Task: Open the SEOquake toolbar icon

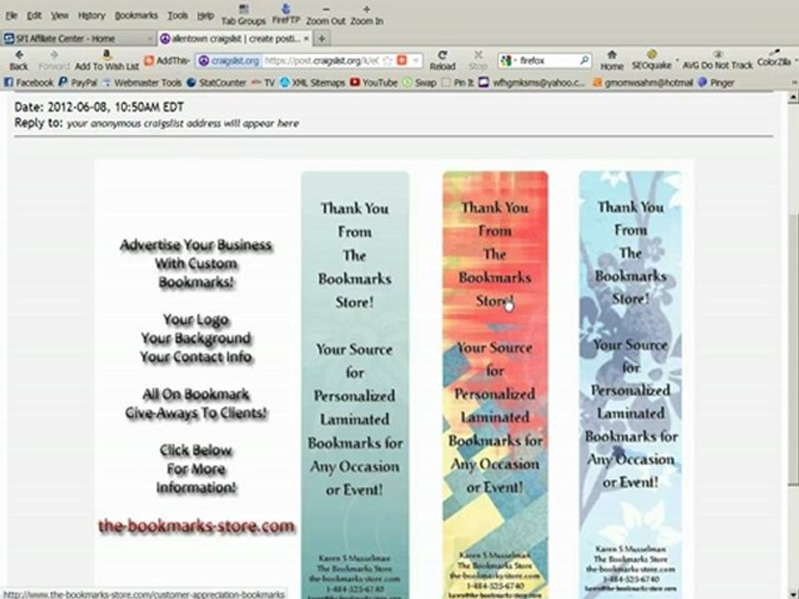Action: pos(651,55)
